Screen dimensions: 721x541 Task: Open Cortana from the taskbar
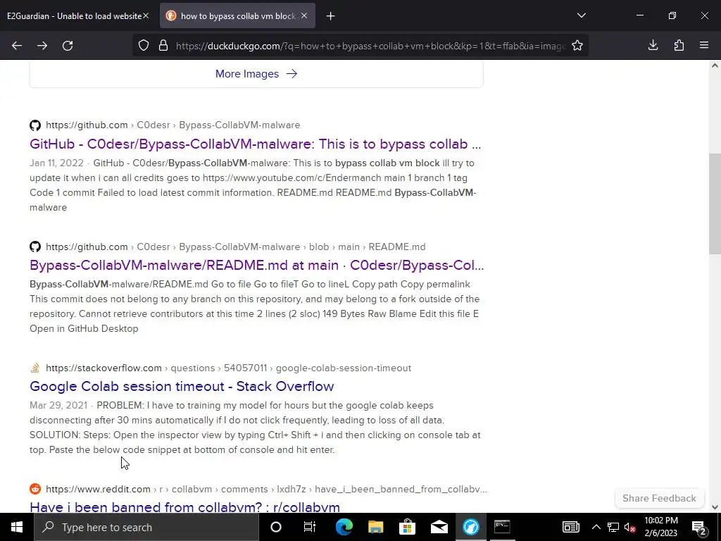click(276, 527)
